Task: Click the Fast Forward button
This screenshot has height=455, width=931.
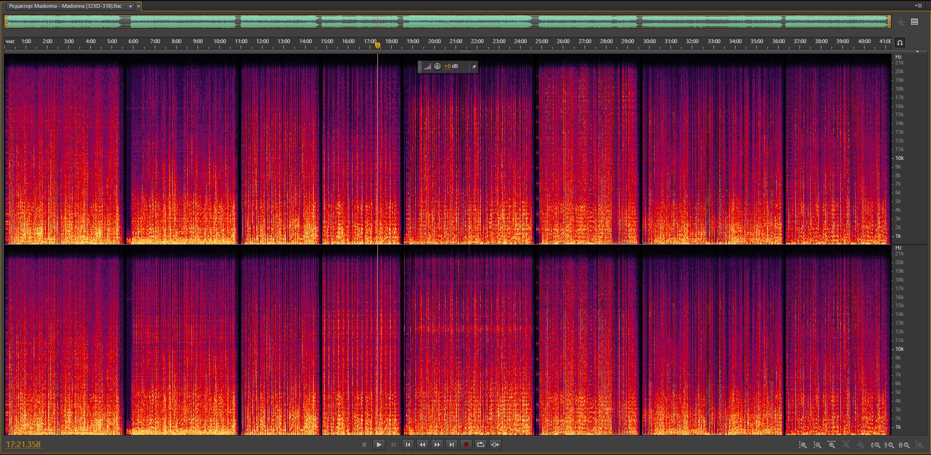Action: point(437,445)
